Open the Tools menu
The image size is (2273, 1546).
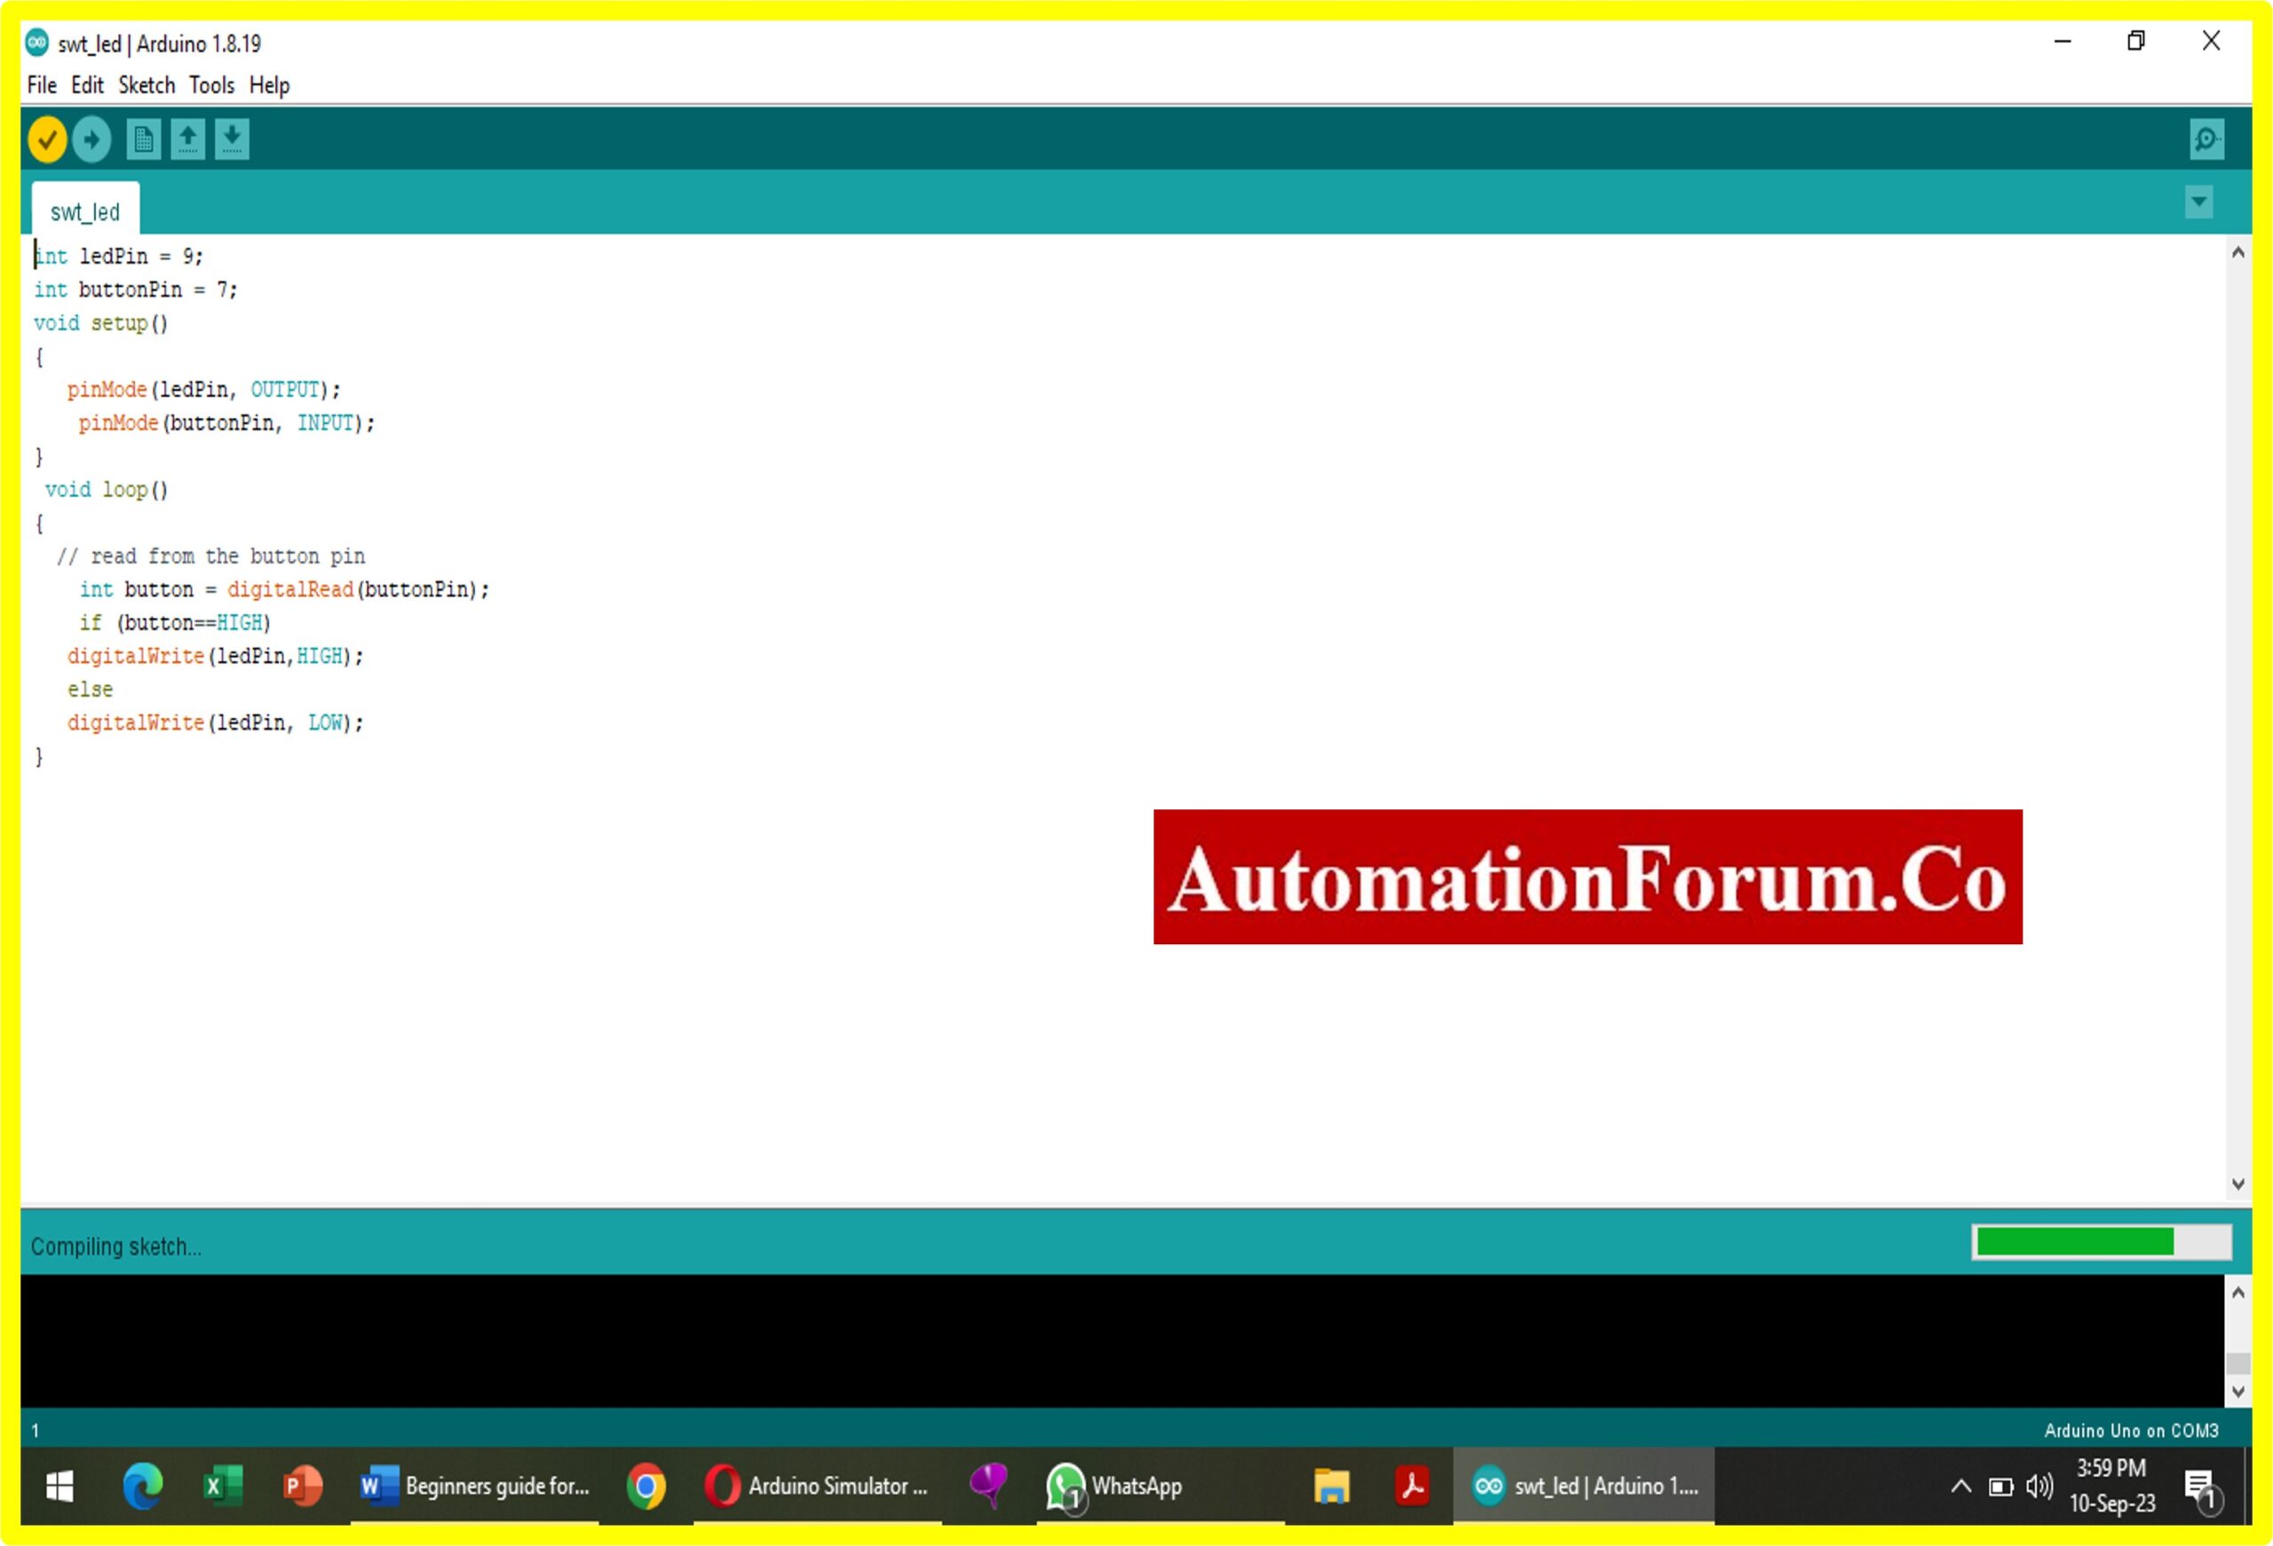click(211, 85)
